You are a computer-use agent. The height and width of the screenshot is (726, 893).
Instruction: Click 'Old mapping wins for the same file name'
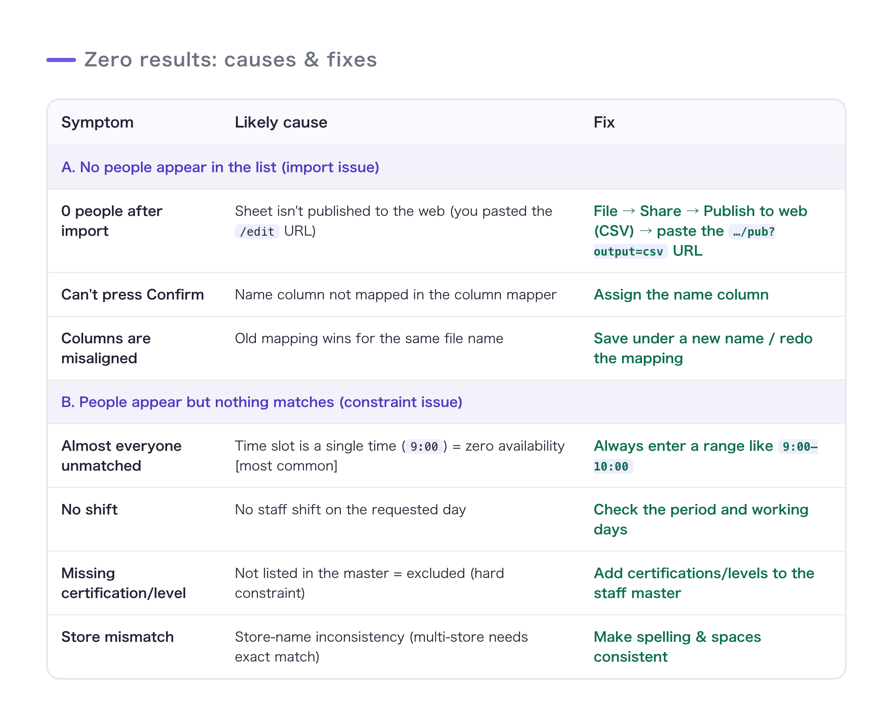[x=369, y=338]
